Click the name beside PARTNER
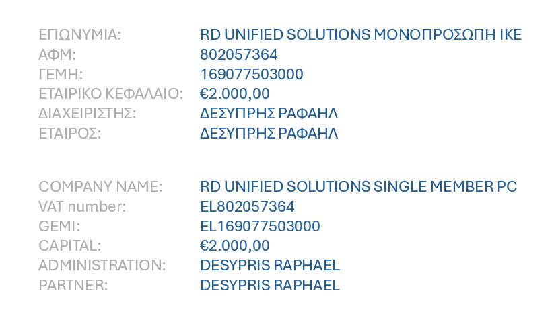The height and width of the screenshot is (314, 554). (270, 285)
